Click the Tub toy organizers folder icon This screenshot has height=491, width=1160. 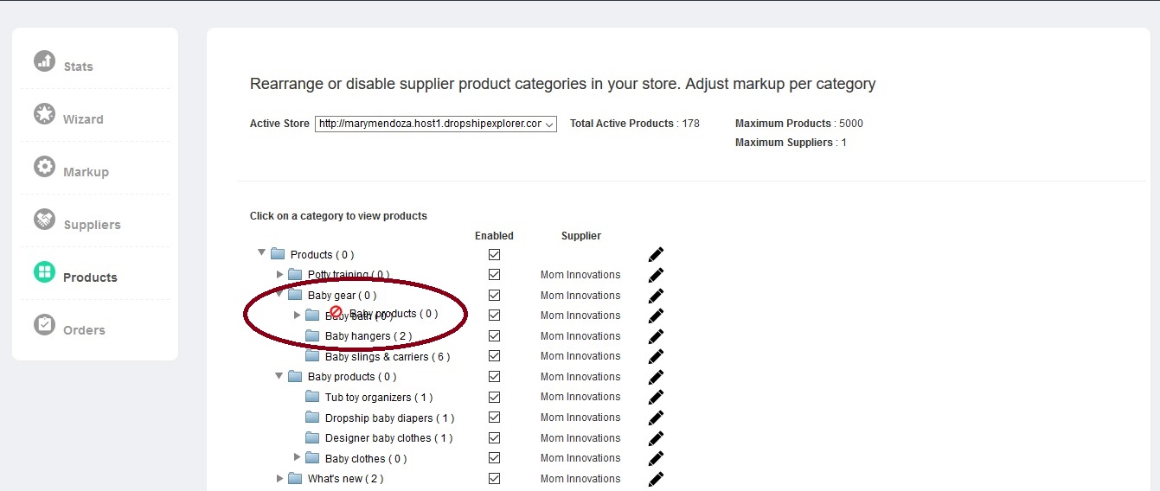pyautogui.click(x=312, y=397)
